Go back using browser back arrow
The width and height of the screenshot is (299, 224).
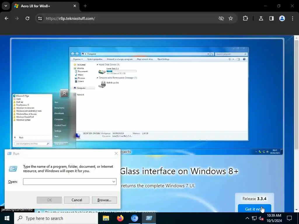(6, 18)
